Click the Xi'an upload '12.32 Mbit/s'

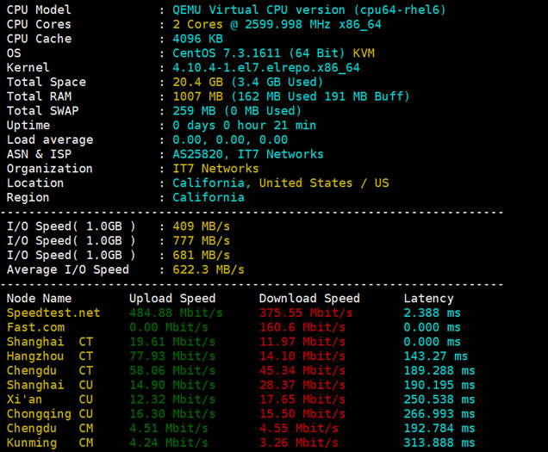click(172, 399)
